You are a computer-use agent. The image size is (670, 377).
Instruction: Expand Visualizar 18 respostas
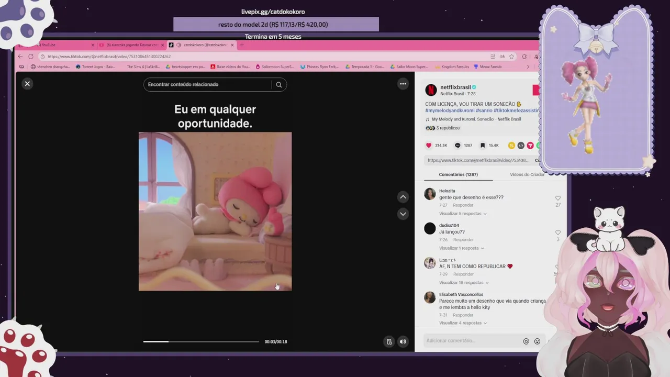click(464, 283)
